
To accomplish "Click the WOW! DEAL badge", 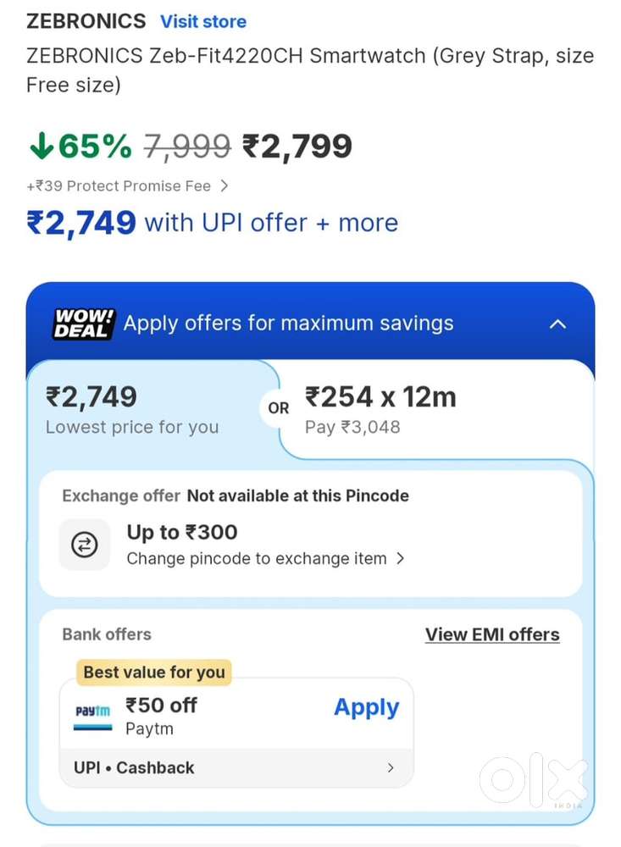I will 84,323.
